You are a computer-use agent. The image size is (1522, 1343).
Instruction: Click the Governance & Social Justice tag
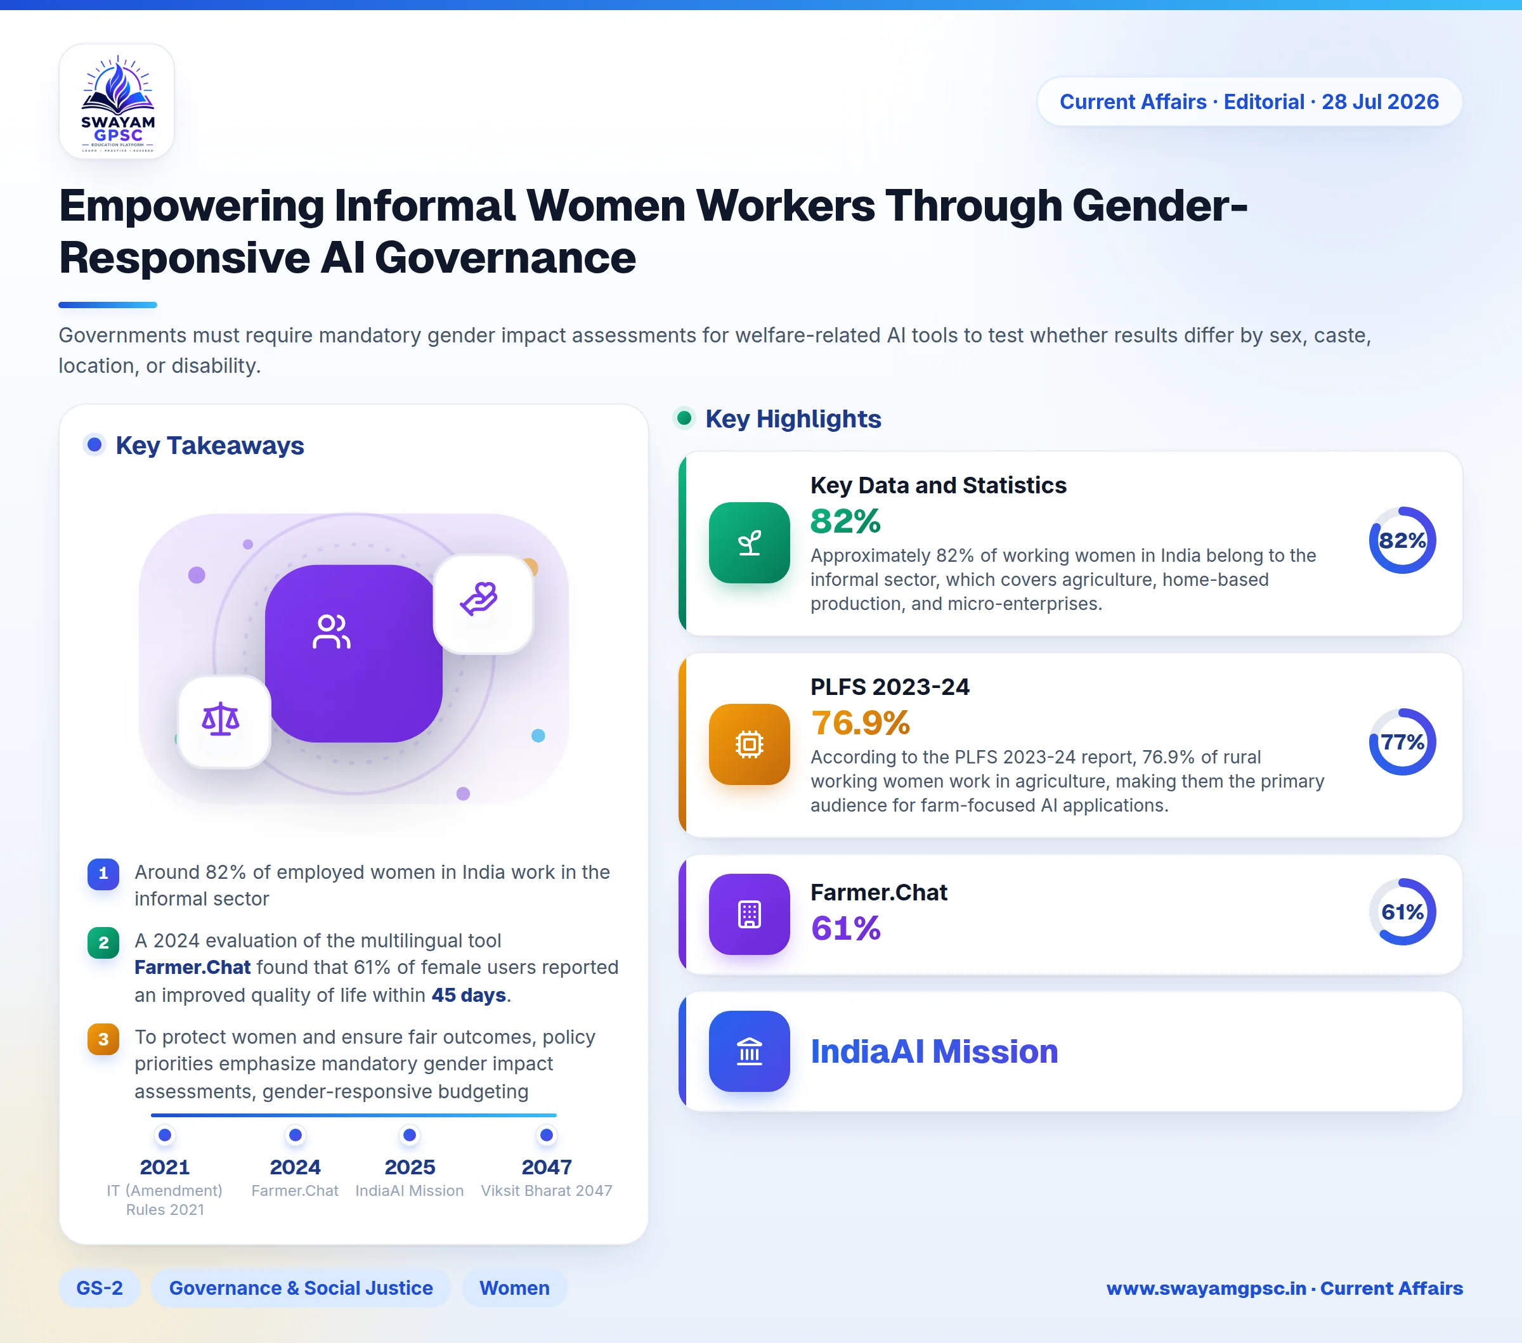click(301, 1288)
